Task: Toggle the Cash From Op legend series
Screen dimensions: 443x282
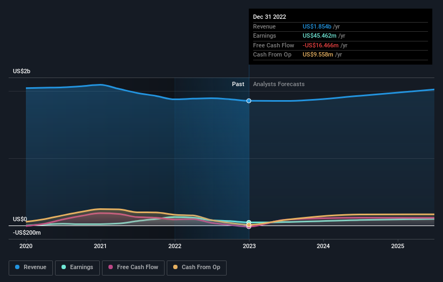Action: pyautogui.click(x=196, y=267)
